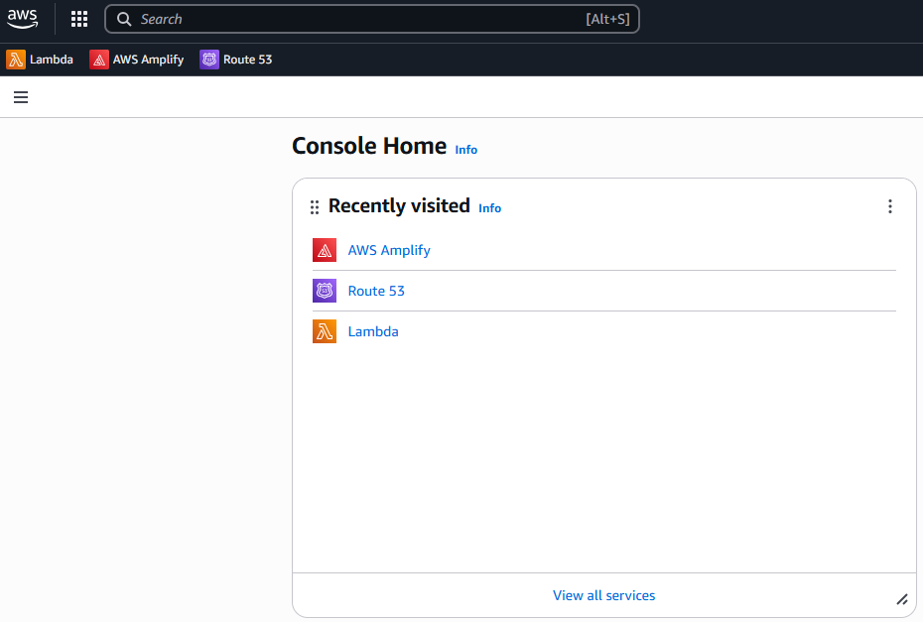The image size is (923, 622).
Task: Open the services grid menu
Action: tap(79, 19)
